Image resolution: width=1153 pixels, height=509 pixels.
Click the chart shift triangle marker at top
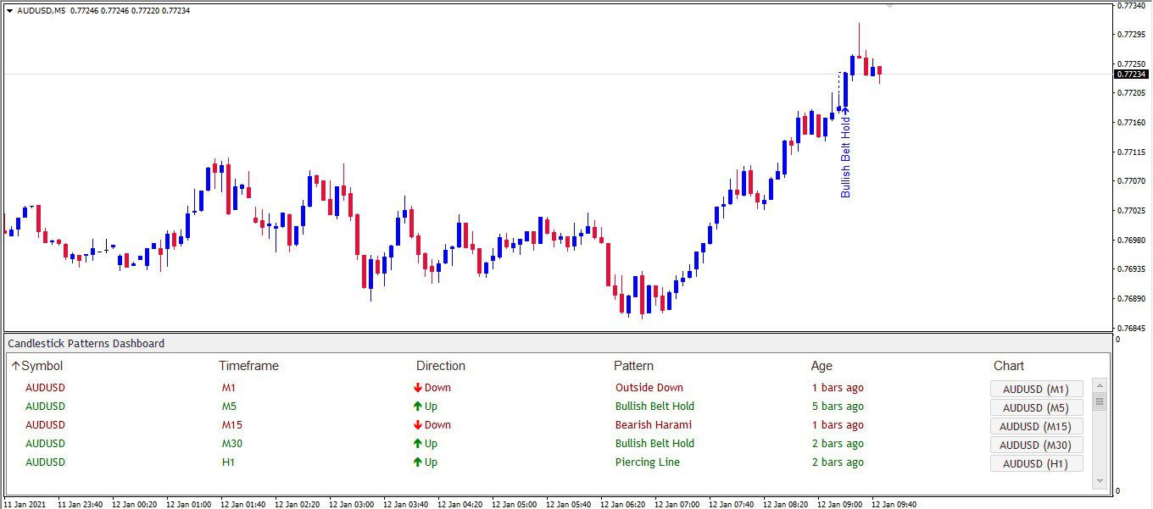[889, 6]
